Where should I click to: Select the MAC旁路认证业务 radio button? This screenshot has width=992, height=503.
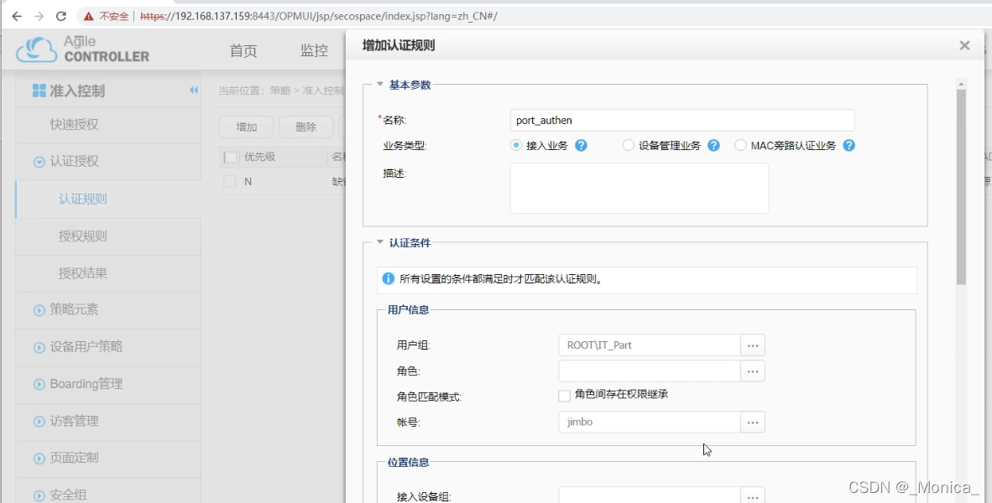tap(740, 145)
